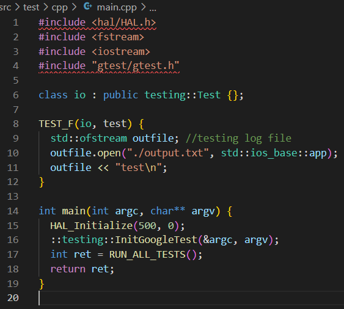Open the test folder breadcrumb
344x309 pixels.
[31, 7]
